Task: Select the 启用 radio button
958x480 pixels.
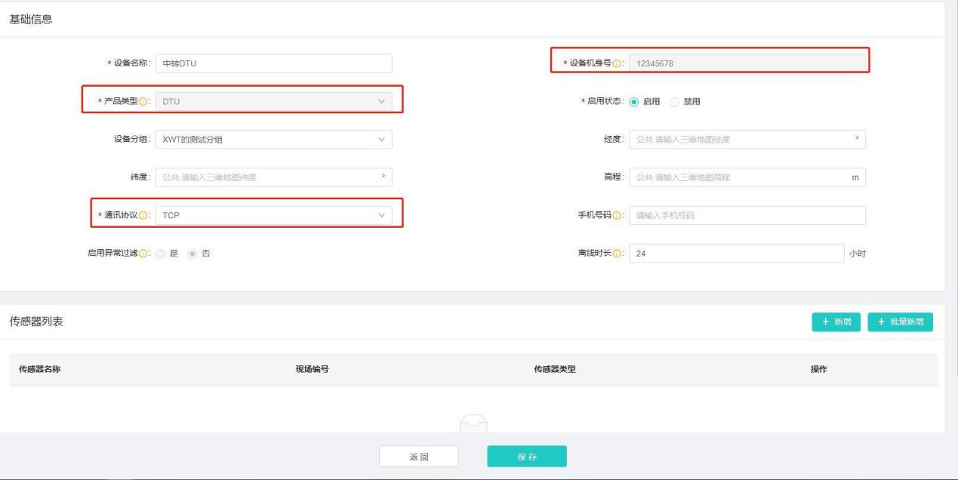Action: coord(634,102)
